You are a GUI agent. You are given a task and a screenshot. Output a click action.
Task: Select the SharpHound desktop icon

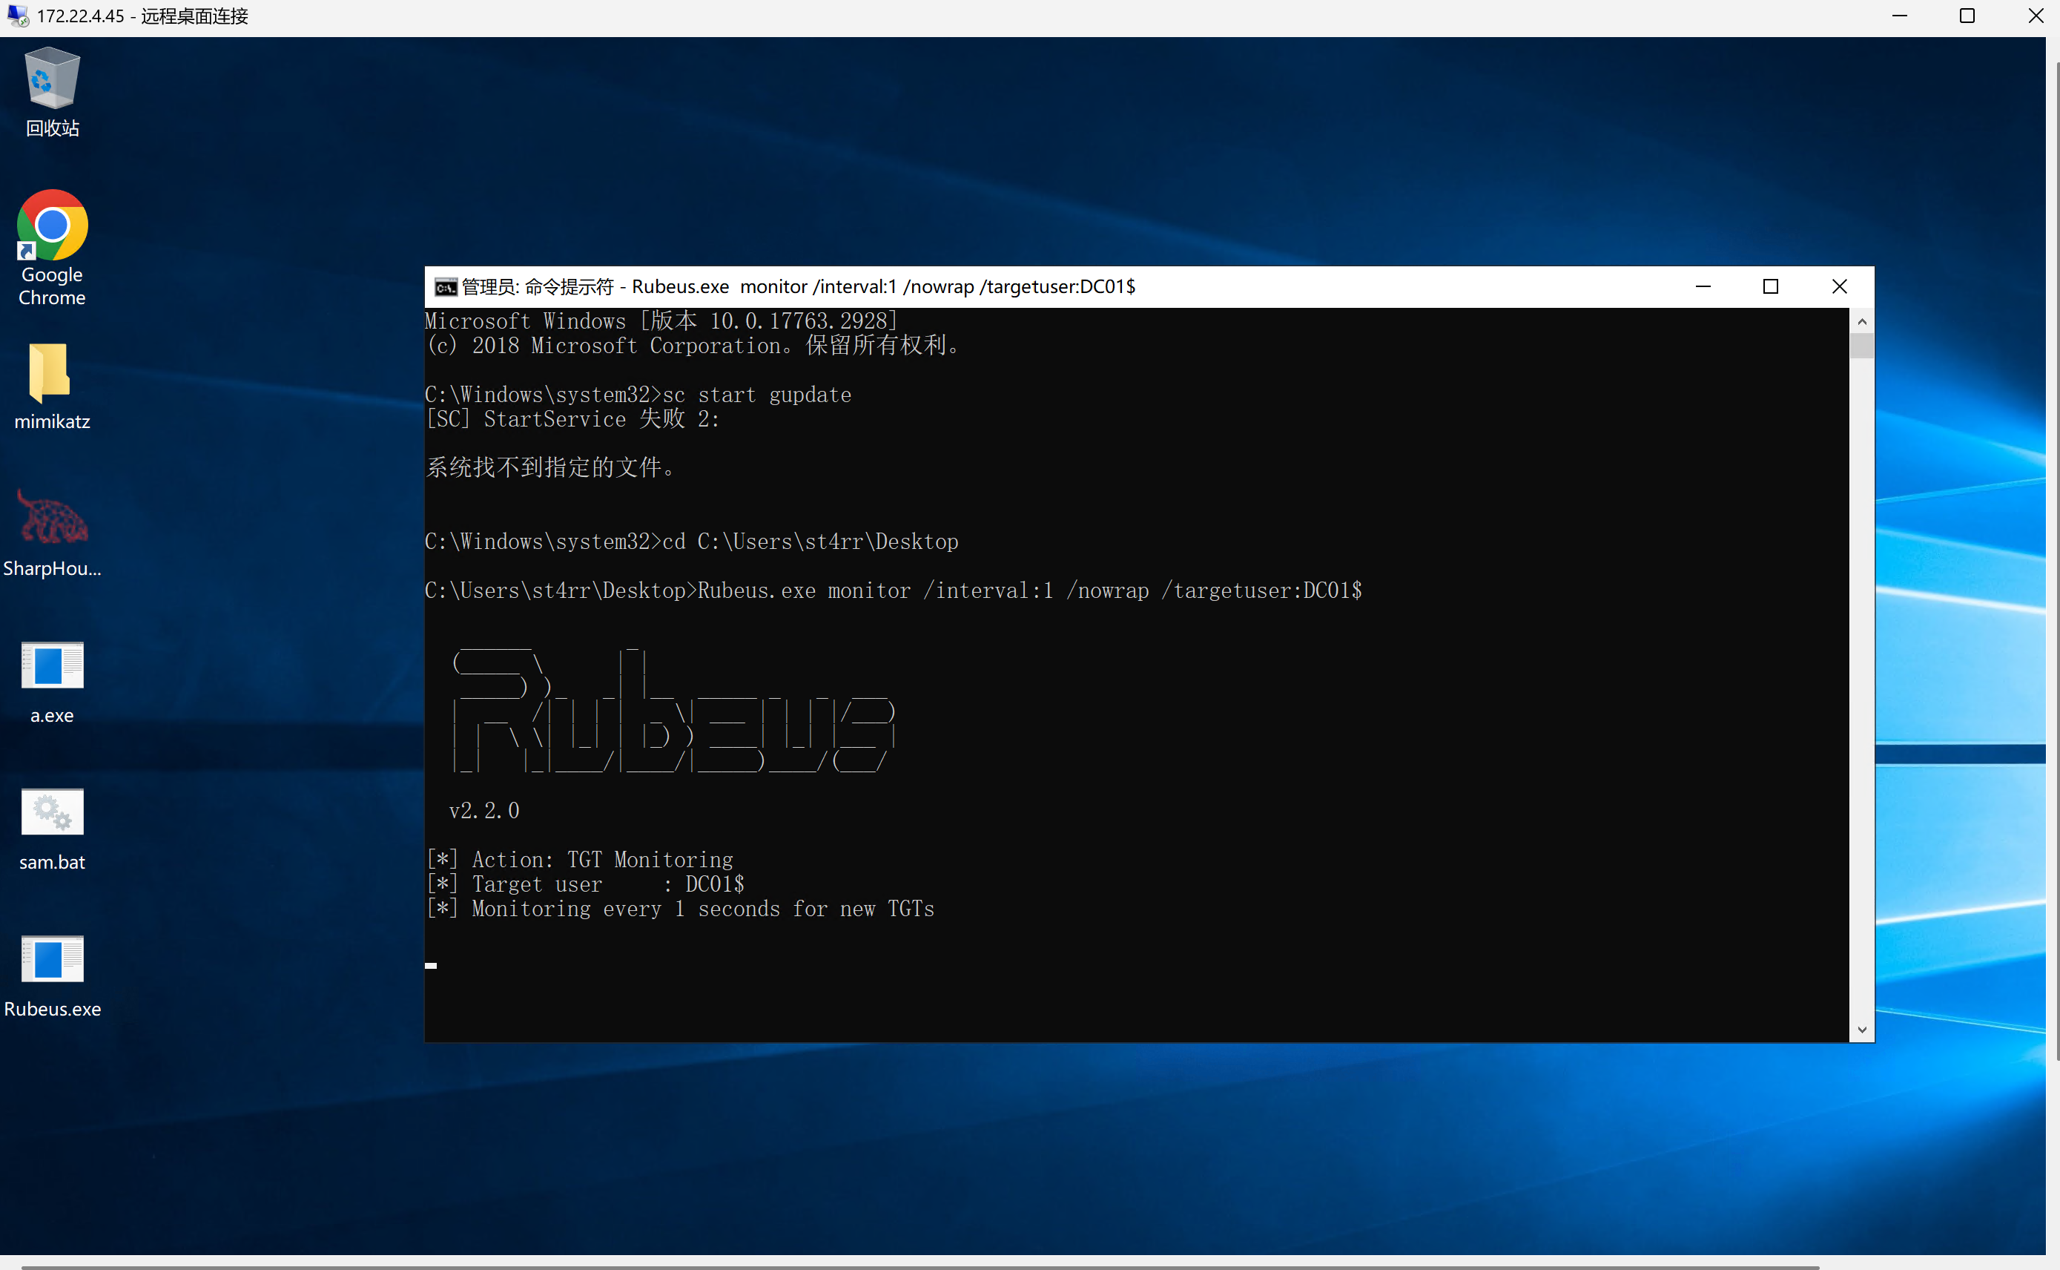pos(52,533)
